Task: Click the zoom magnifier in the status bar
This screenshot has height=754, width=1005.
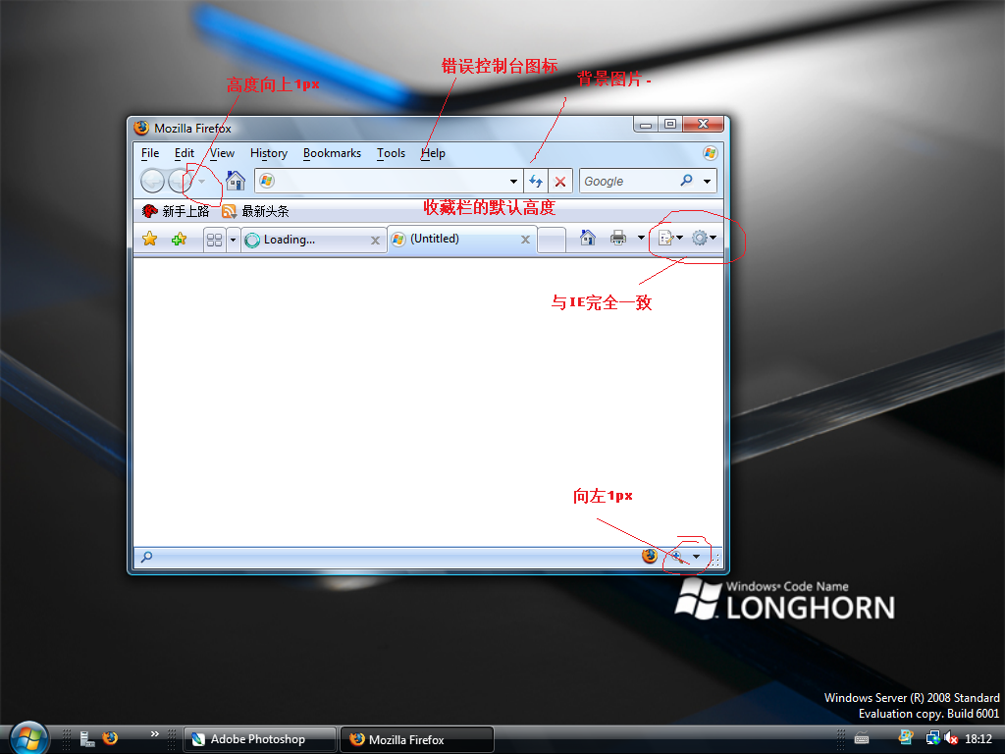Action: click(677, 557)
